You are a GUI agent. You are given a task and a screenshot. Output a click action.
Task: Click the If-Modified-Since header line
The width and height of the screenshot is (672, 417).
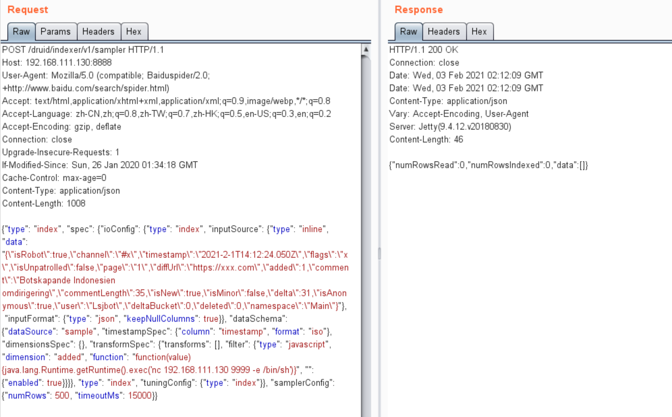(x=100, y=165)
